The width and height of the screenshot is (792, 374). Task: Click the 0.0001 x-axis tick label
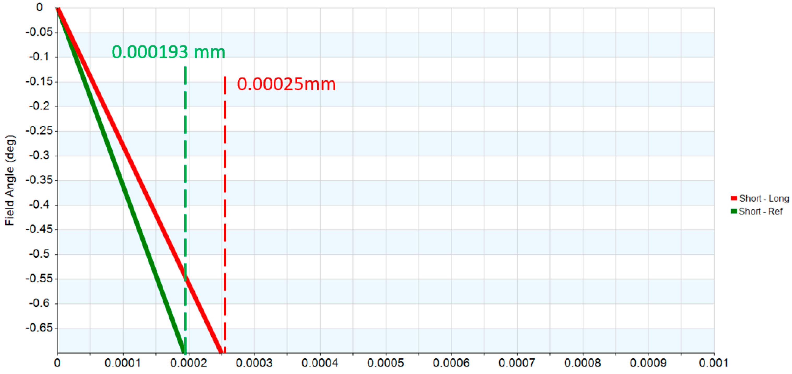pyautogui.click(x=122, y=363)
